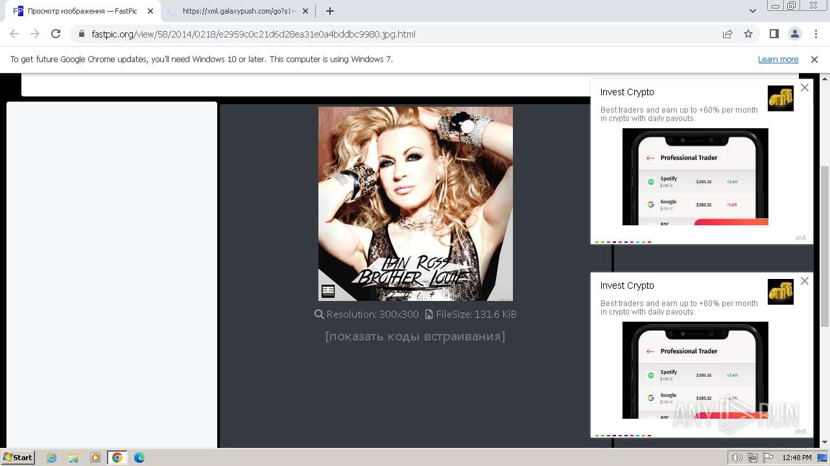Close the FastPic browser tab

pyautogui.click(x=150, y=11)
